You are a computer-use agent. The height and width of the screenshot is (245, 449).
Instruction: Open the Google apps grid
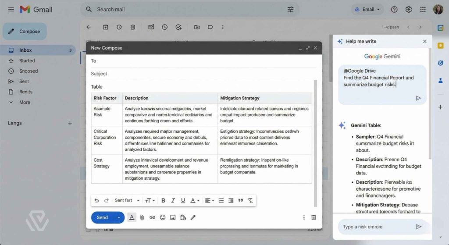(x=423, y=10)
